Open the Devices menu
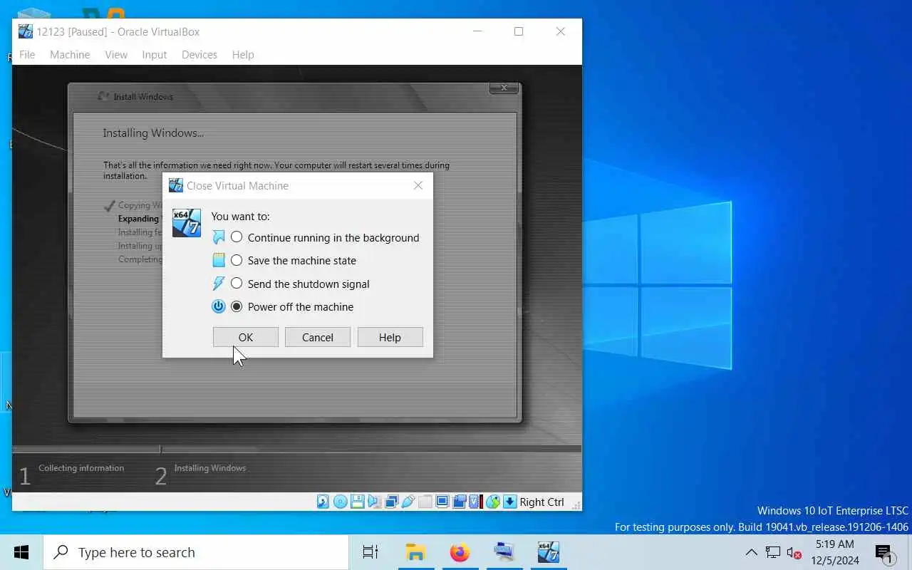Screen dimensions: 912x570 point(199,54)
